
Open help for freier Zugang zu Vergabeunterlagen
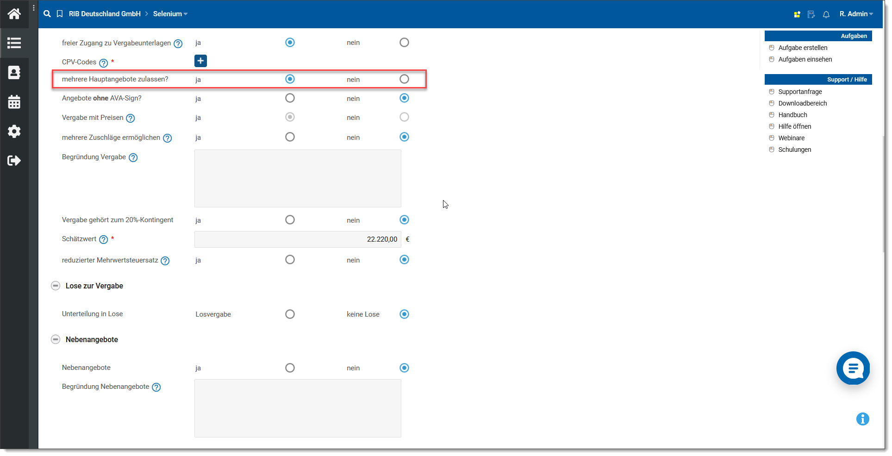tap(178, 44)
